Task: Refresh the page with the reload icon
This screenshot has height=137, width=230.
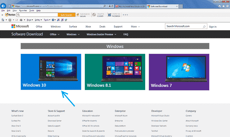Action: [x=112, y=6]
